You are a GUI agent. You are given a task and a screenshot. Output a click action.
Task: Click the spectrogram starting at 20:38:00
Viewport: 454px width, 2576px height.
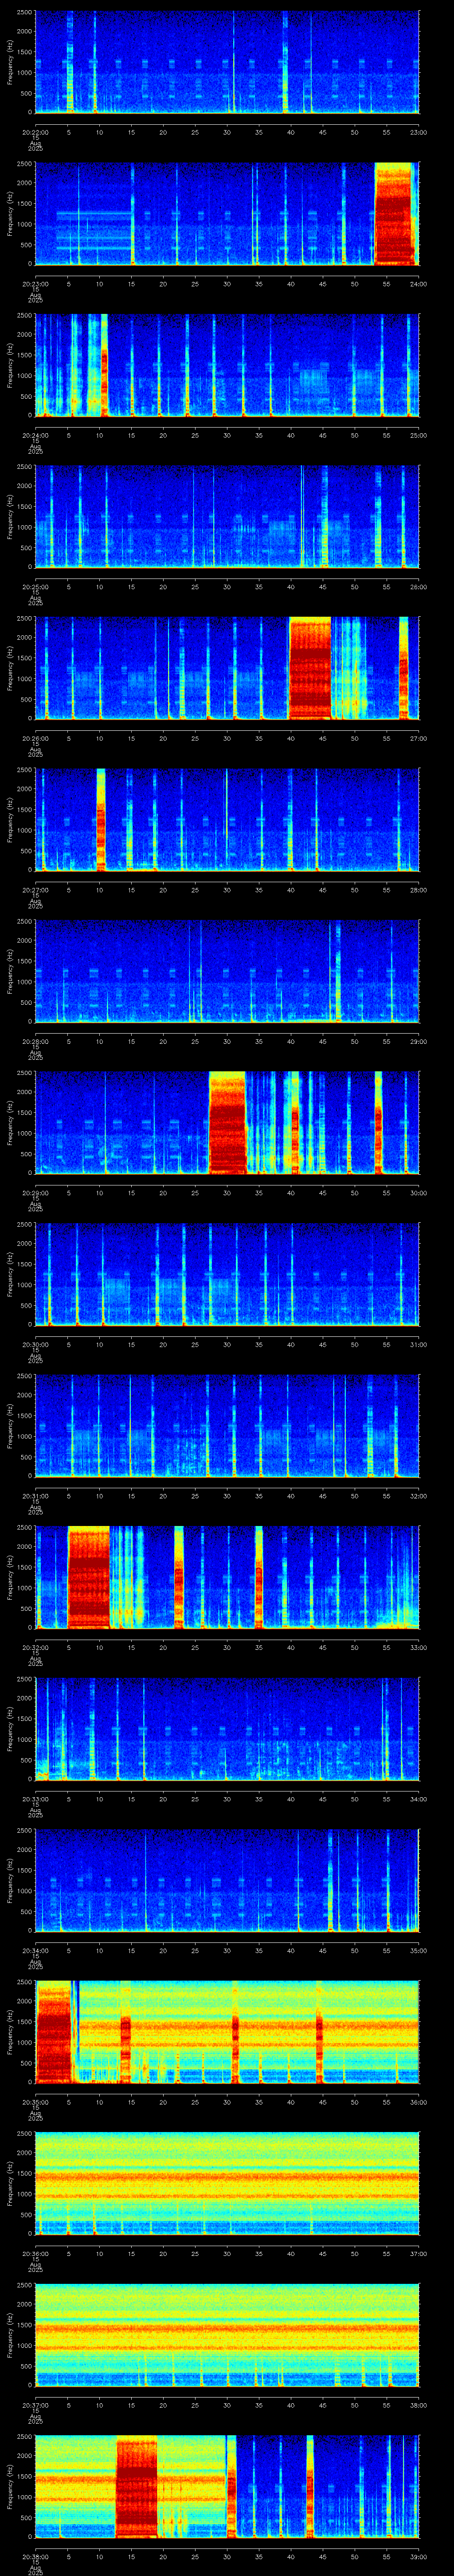(227, 2486)
